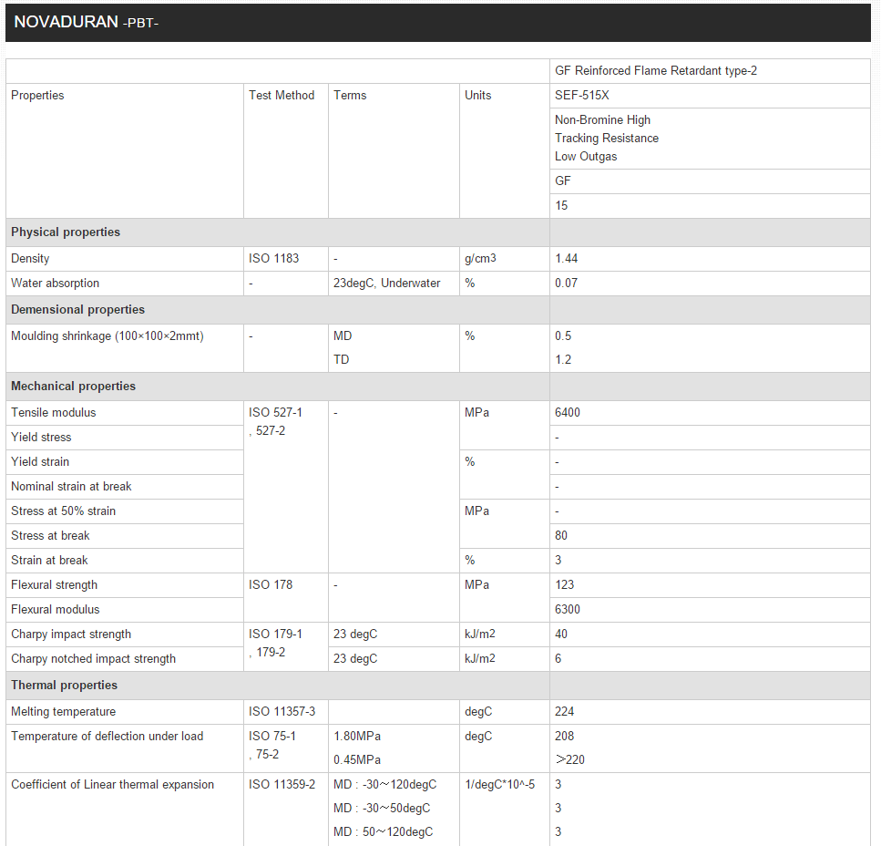Image resolution: width=881 pixels, height=846 pixels.
Task: Click the g/cm3 unit cell
Action: click(x=505, y=259)
